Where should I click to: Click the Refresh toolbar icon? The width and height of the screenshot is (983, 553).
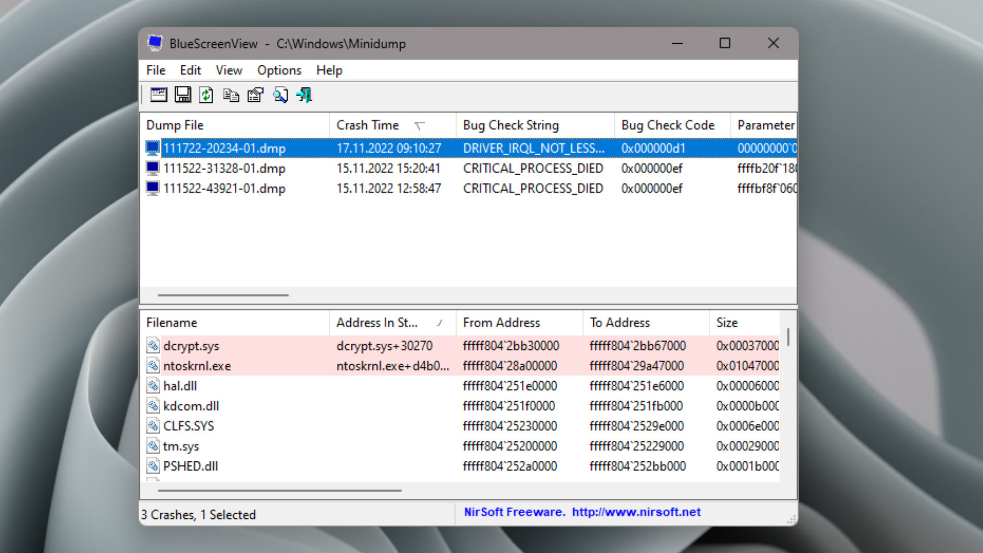click(x=206, y=95)
